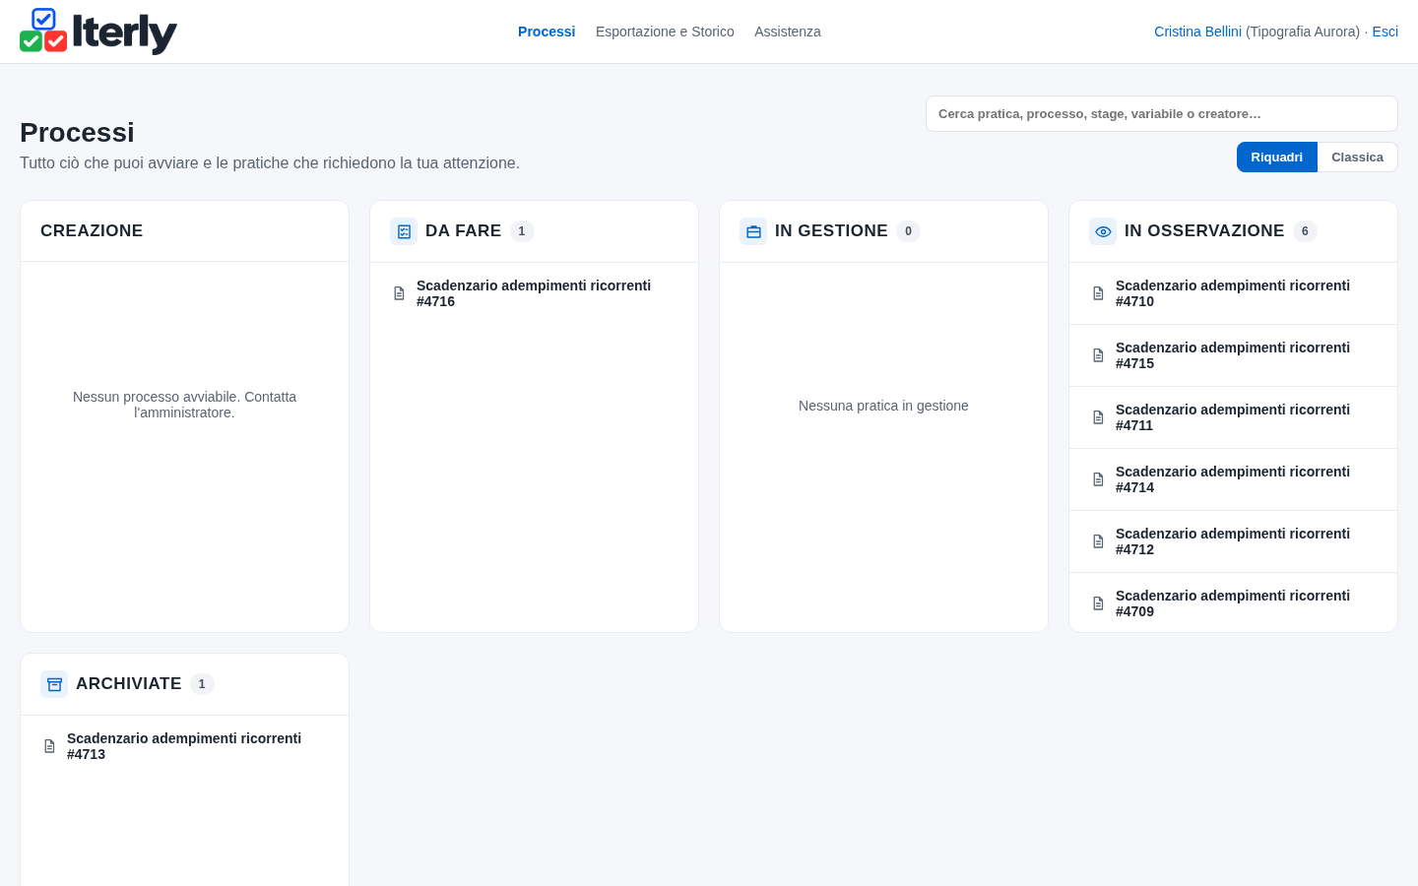
Task: Click document icon beside #4710
Action: [x=1098, y=293]
